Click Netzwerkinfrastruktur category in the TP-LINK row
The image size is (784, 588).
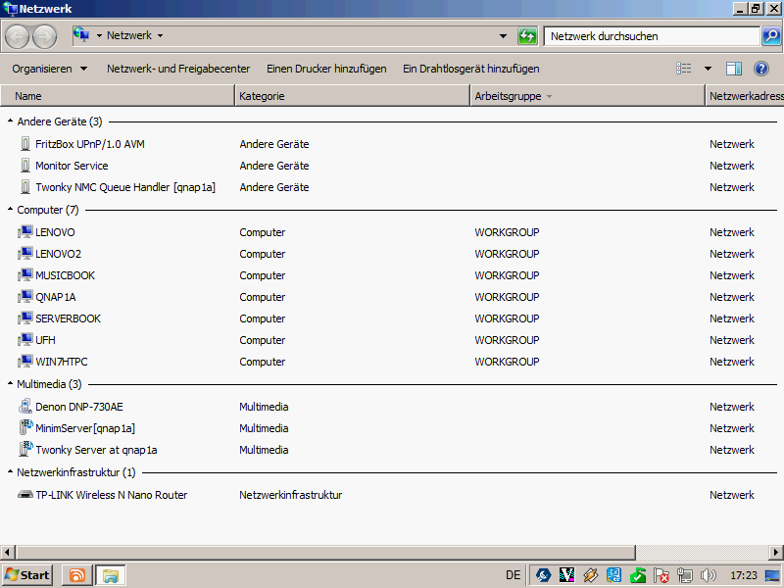click(x=290, y=495)
